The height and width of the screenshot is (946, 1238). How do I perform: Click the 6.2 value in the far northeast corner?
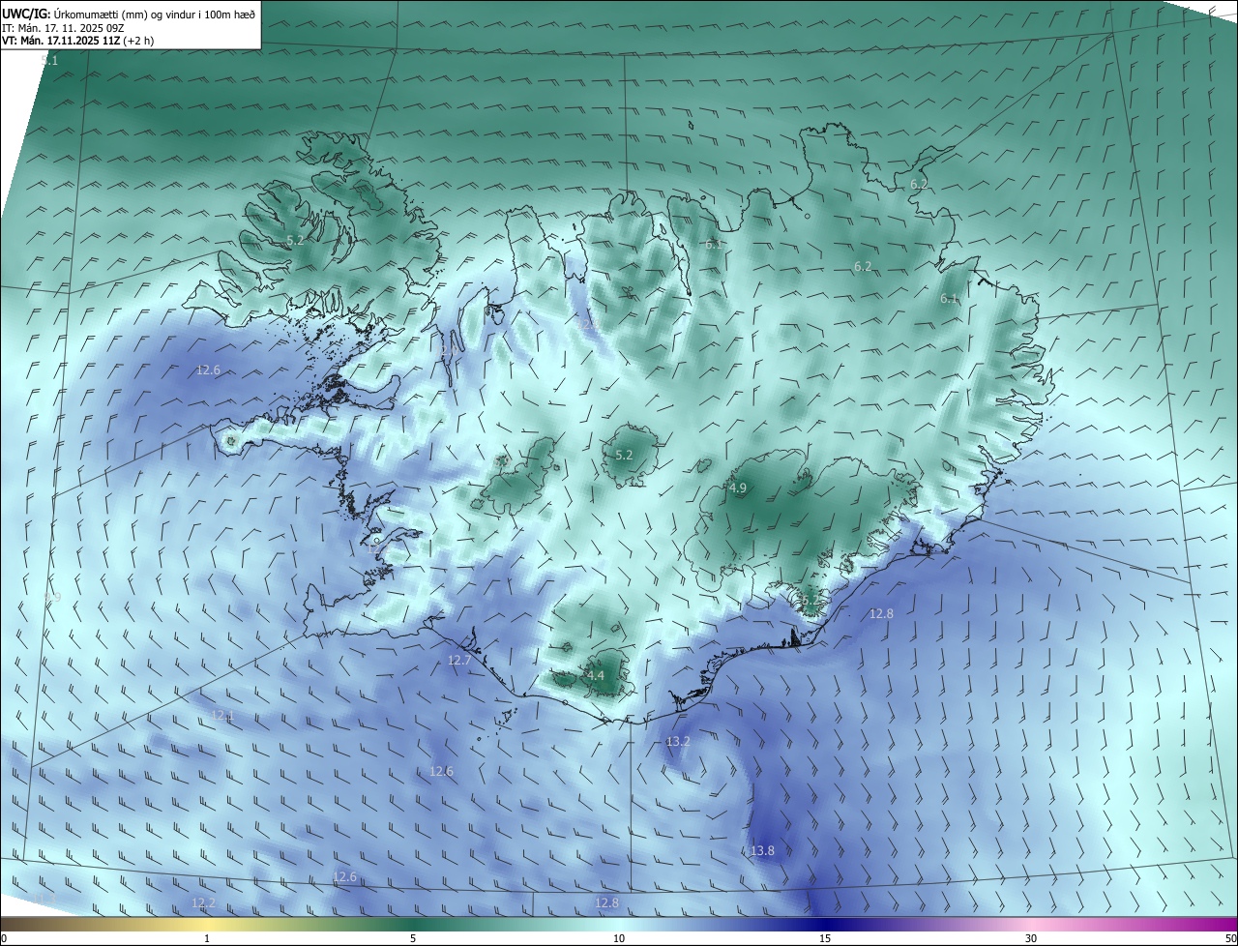click(x=919, y=184)
